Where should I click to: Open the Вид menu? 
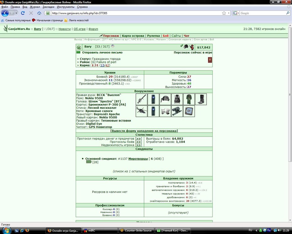click(x=25, y=7)
